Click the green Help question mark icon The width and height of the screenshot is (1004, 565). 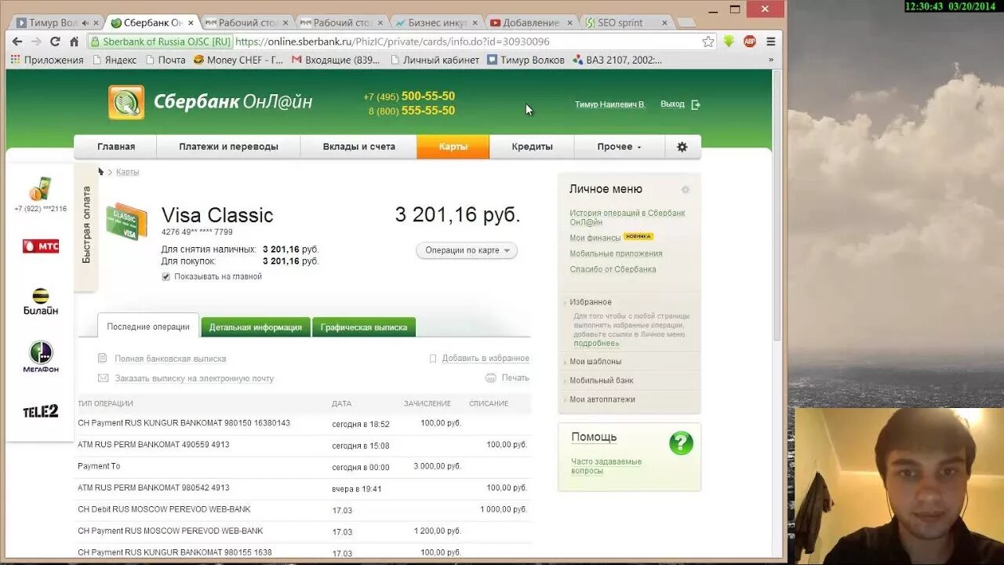tap(681, 443)
